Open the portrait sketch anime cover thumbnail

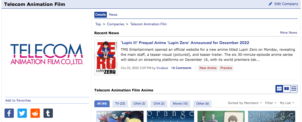coord(221,116)
